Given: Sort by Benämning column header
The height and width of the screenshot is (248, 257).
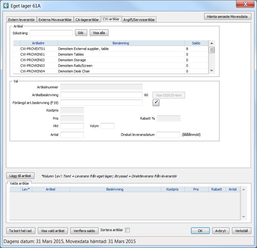Looking at the screenshot, I should (121, 43).
